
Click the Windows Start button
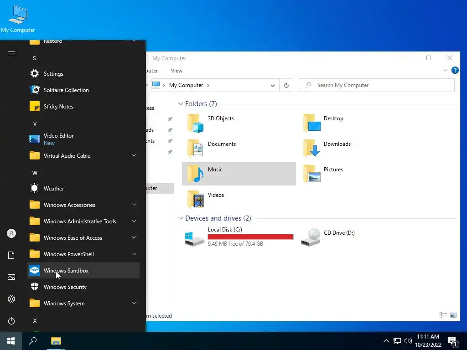tap(11, 341)
